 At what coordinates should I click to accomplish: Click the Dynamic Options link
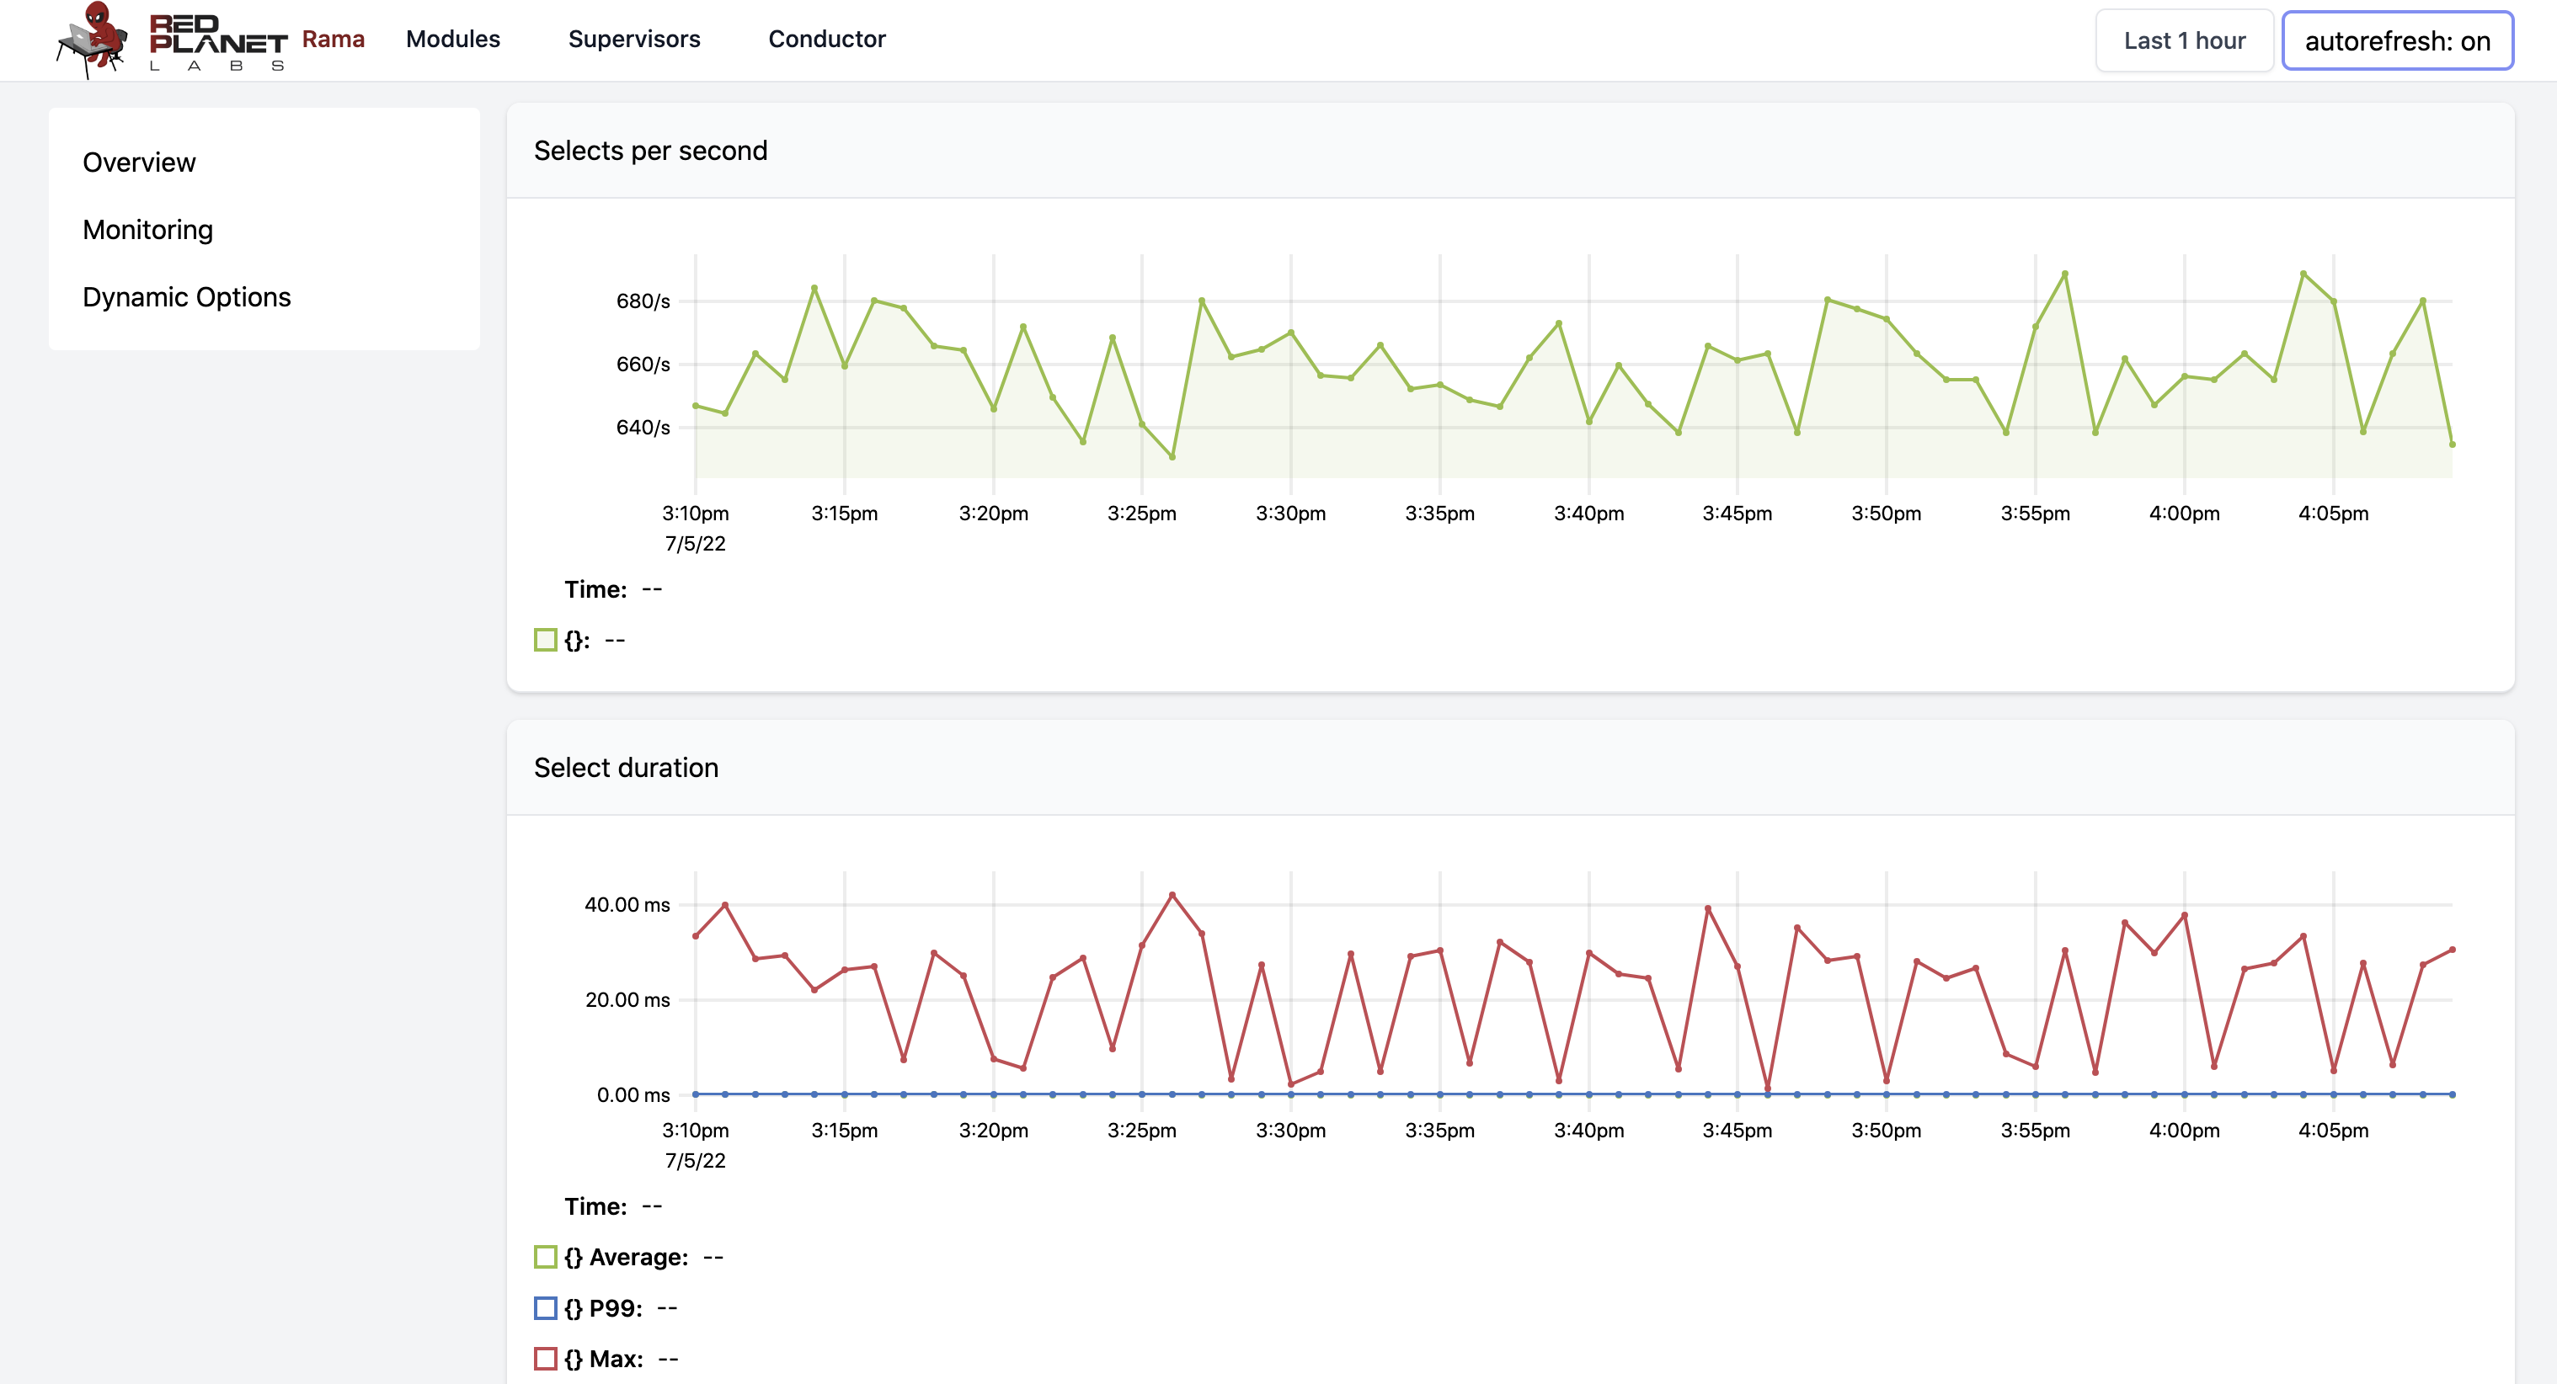[188, 295]
